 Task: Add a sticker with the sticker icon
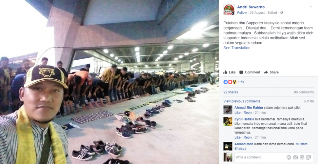(309, 157)
